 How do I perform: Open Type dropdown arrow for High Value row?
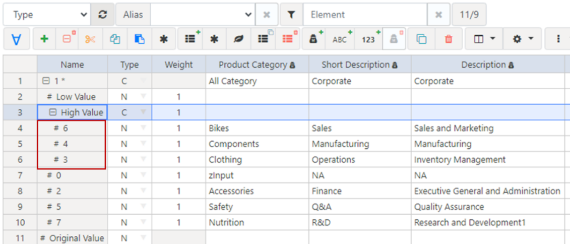(x=143, y=112)
